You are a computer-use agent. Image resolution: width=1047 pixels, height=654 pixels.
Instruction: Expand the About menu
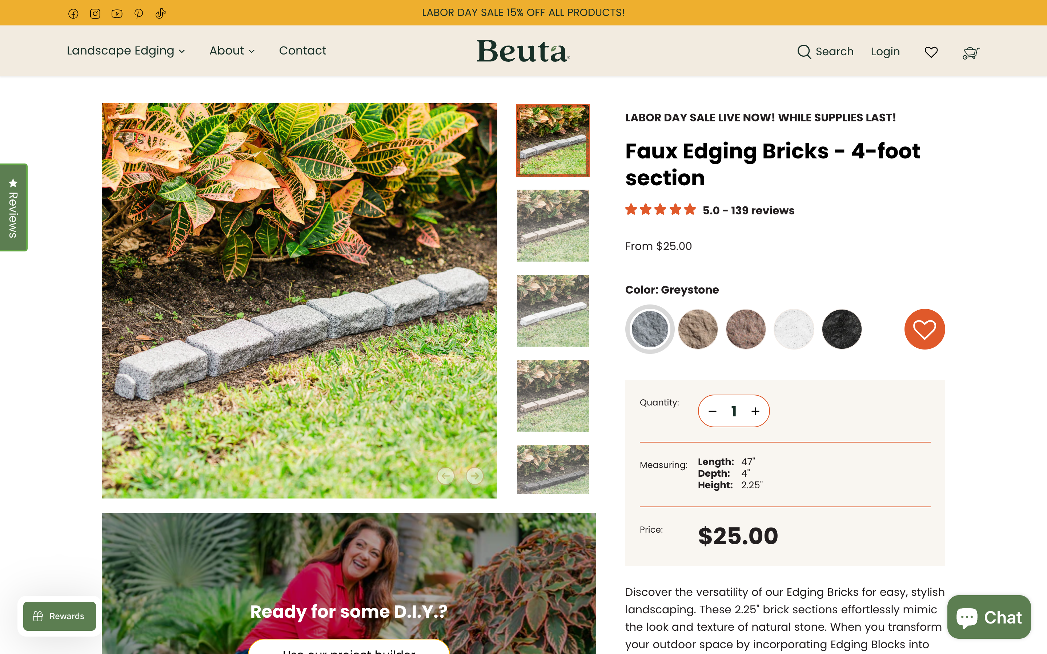coord(232,51)
